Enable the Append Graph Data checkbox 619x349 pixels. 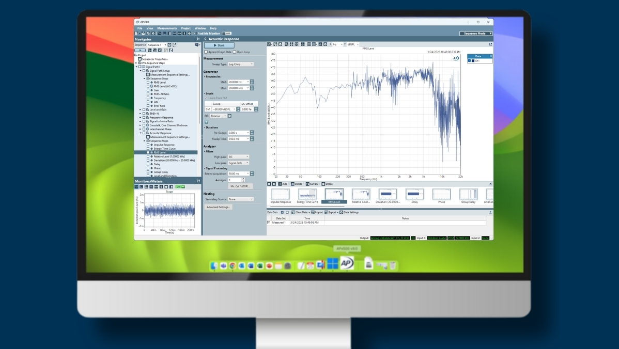(x=206, y=52)
